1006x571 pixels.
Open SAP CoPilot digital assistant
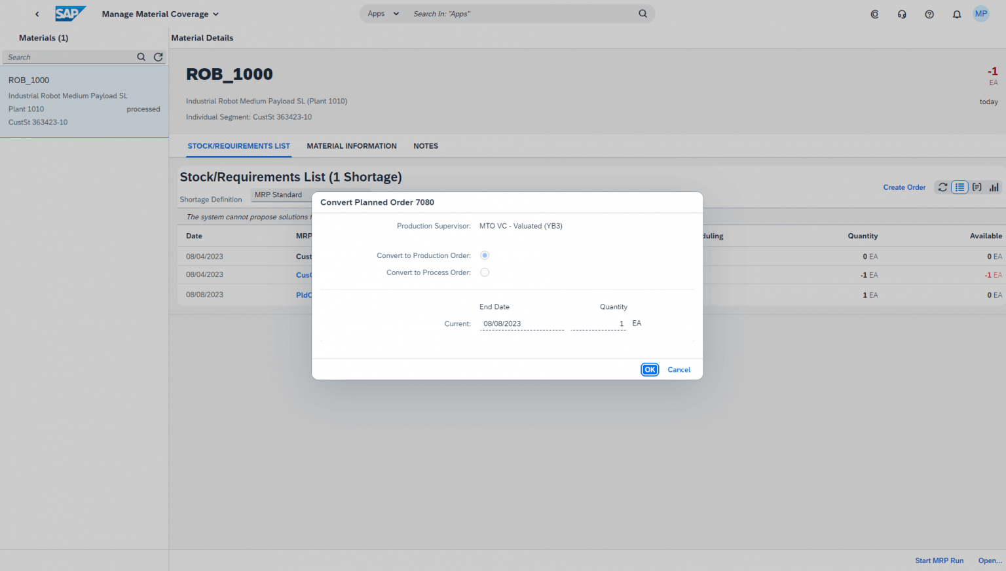[874, 13]
